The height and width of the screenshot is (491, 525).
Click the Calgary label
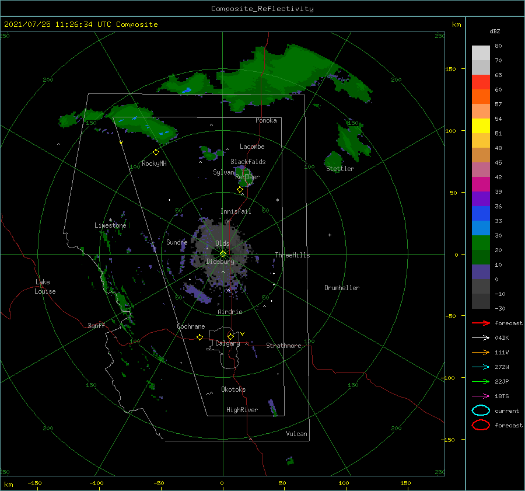228,343
